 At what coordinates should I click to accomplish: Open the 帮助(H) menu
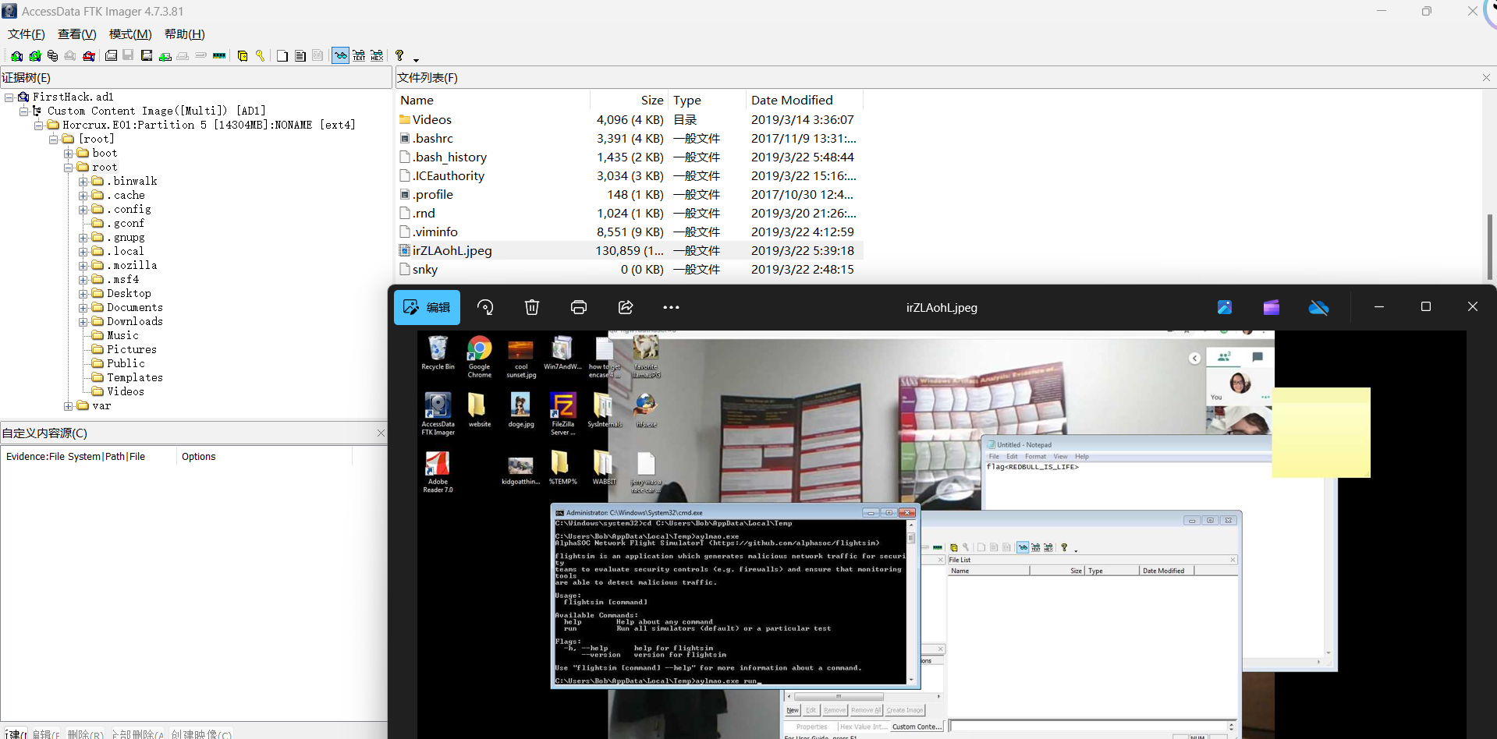[185, 34]
